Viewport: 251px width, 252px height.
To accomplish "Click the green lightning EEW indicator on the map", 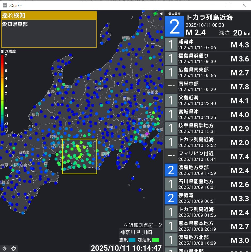I will tap(155, 14).
